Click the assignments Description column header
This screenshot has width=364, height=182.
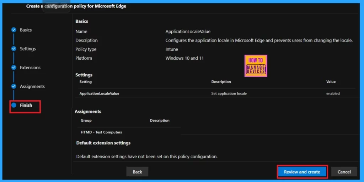pos(160,121)
